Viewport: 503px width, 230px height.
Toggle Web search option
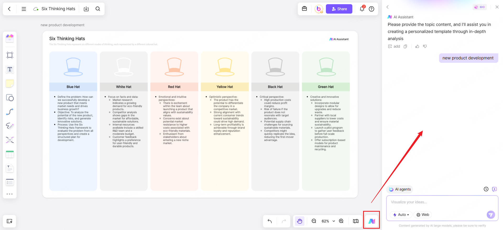click(x=423, y=215)
